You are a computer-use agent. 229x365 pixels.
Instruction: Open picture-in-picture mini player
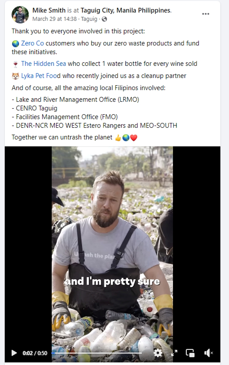pyautogui.click(x=190, y=353)
